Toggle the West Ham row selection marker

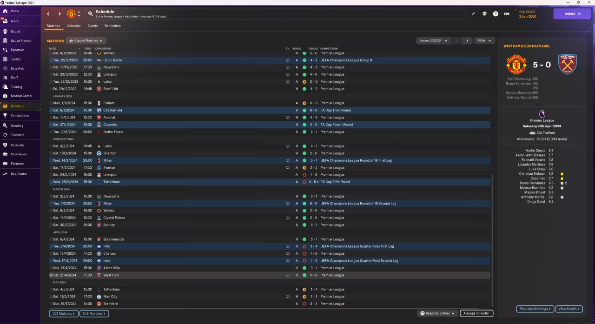tap(51, 275)
